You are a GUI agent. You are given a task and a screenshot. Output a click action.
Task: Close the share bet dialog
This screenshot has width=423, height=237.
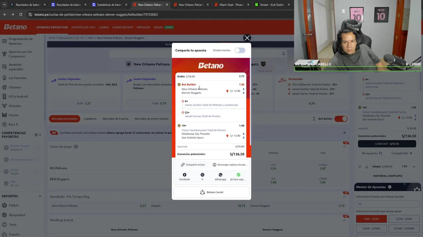pyautogui.click(x=247, y=38)
